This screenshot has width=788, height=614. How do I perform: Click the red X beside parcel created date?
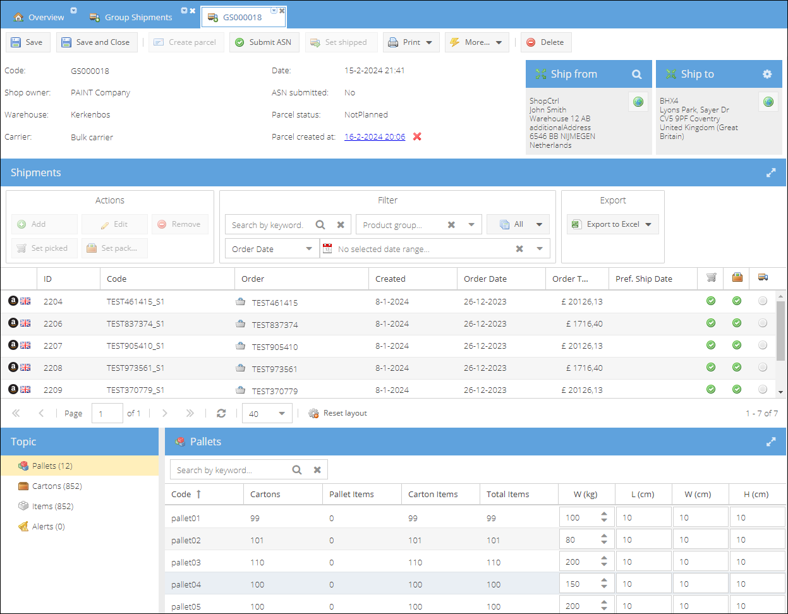point(417,136)
